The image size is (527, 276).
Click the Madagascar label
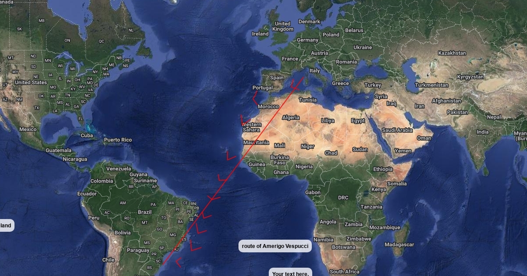[399, 245]
